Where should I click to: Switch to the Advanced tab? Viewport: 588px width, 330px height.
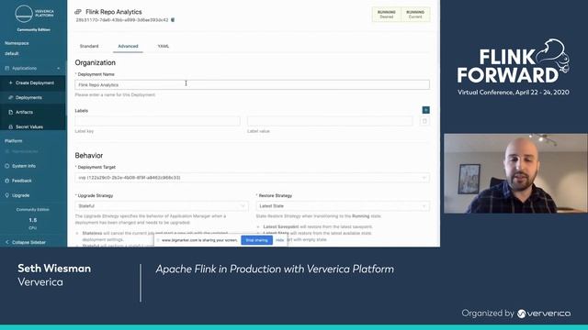point(128,46)
